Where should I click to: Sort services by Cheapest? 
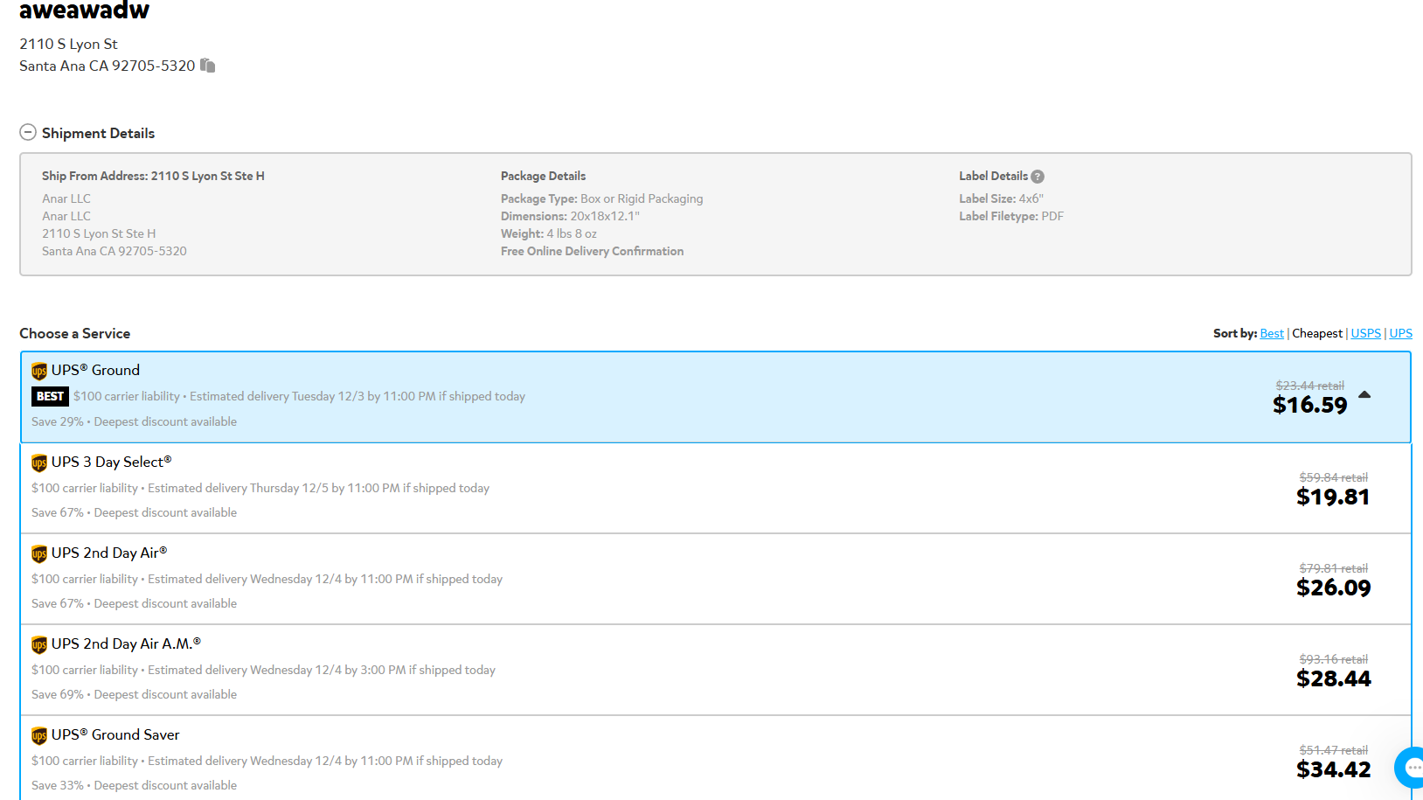[1317, 333]
